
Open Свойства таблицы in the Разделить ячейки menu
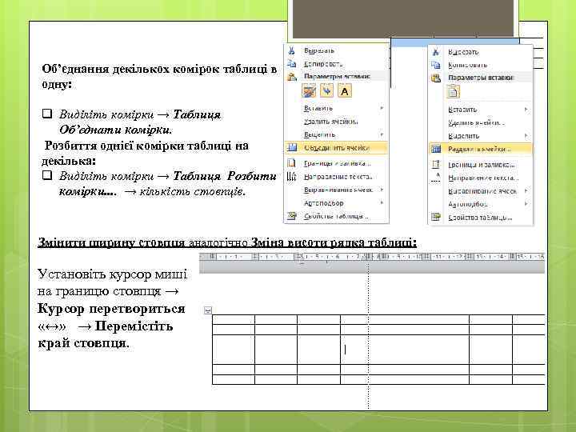pyautogui.click(x=480, y=217)
